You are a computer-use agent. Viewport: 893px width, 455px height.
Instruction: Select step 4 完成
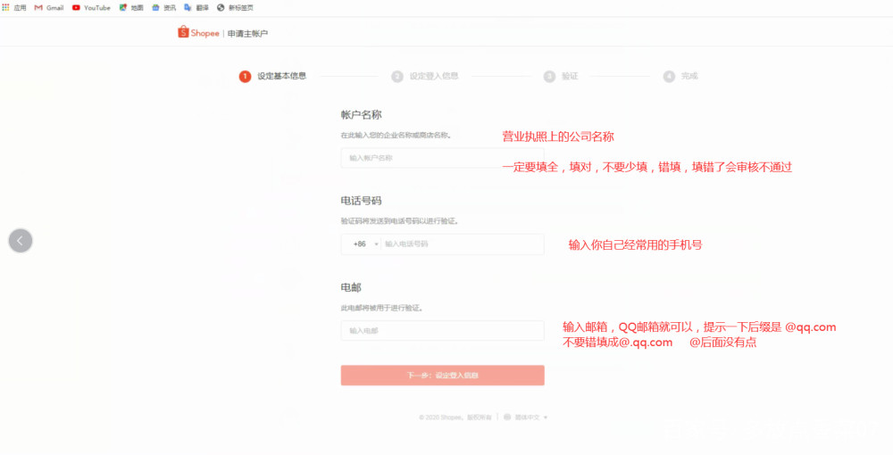680,76
